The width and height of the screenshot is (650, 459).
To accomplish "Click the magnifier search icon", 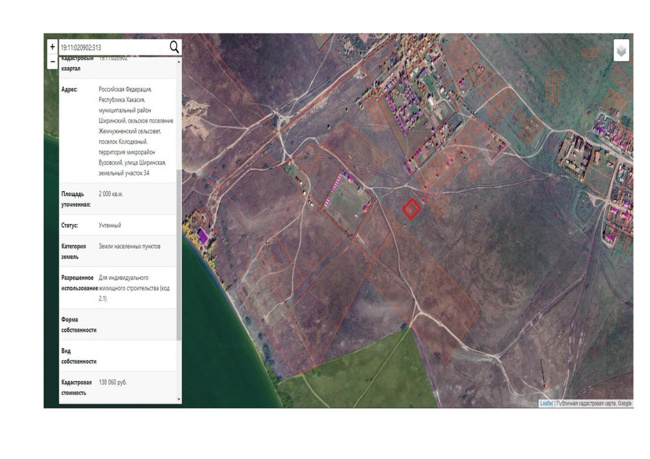I will click(174, 47).
